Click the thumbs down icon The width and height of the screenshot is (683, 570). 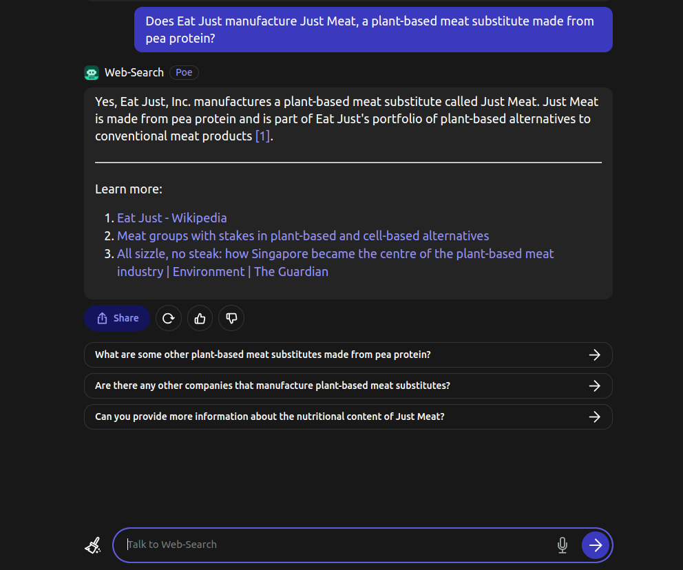[x=231, y=318]
